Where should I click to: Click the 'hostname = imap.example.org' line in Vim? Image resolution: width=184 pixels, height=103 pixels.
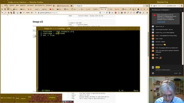click(x=58, y=31)
